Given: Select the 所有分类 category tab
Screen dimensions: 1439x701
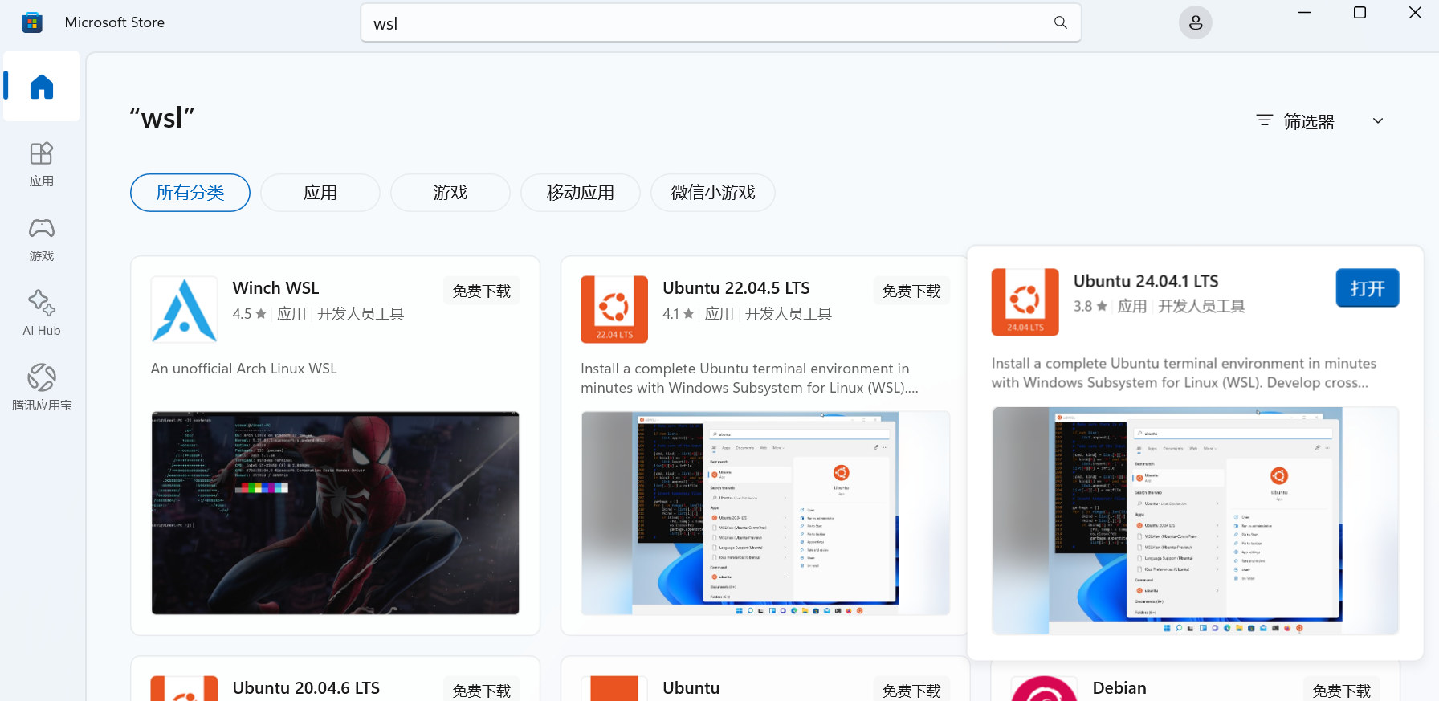Looking at the screenshot, I should [x=190, y=193].
